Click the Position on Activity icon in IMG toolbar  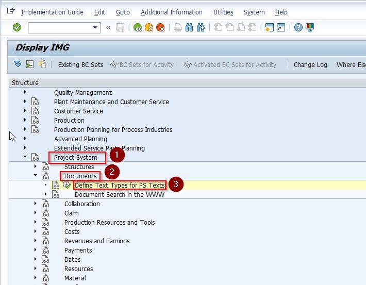[x=30, y=64]
